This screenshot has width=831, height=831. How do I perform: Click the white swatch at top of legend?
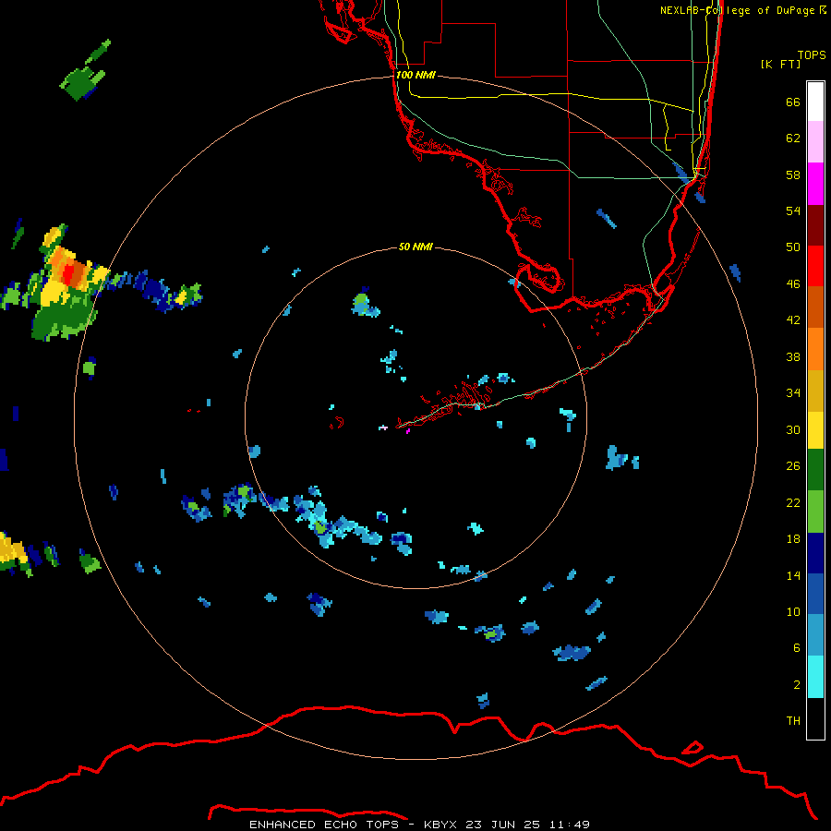point(815,102)
